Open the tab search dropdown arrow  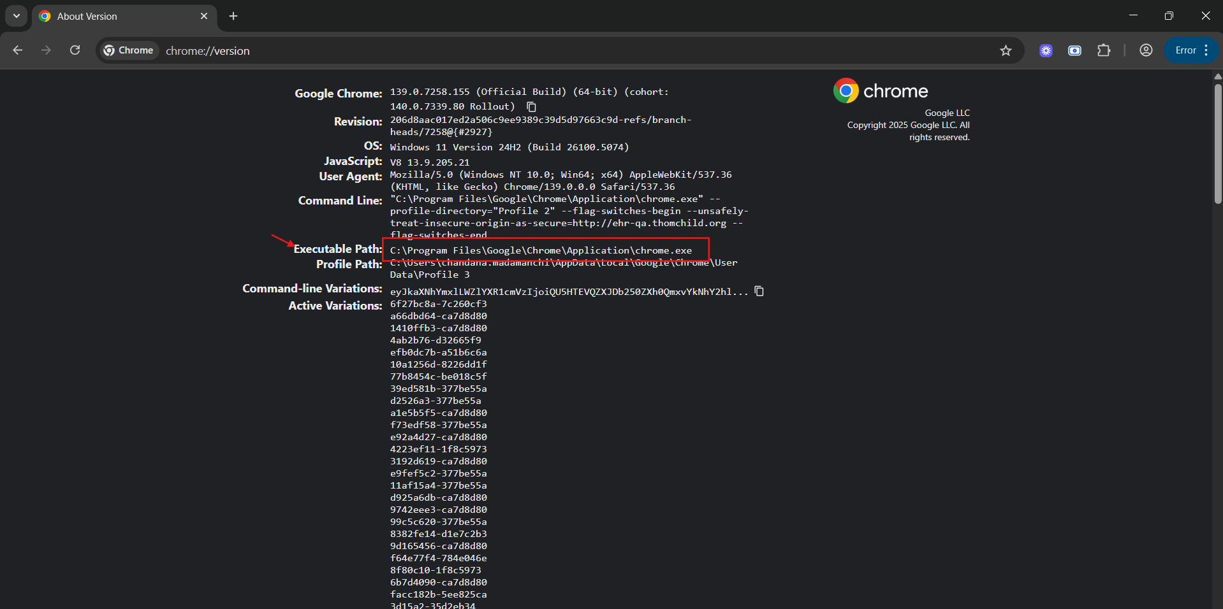[x=17, y=16]
